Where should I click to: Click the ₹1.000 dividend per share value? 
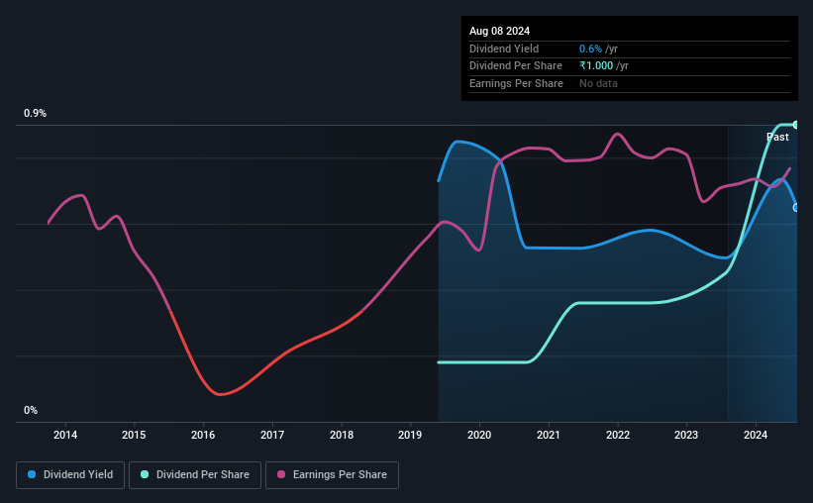596,66
